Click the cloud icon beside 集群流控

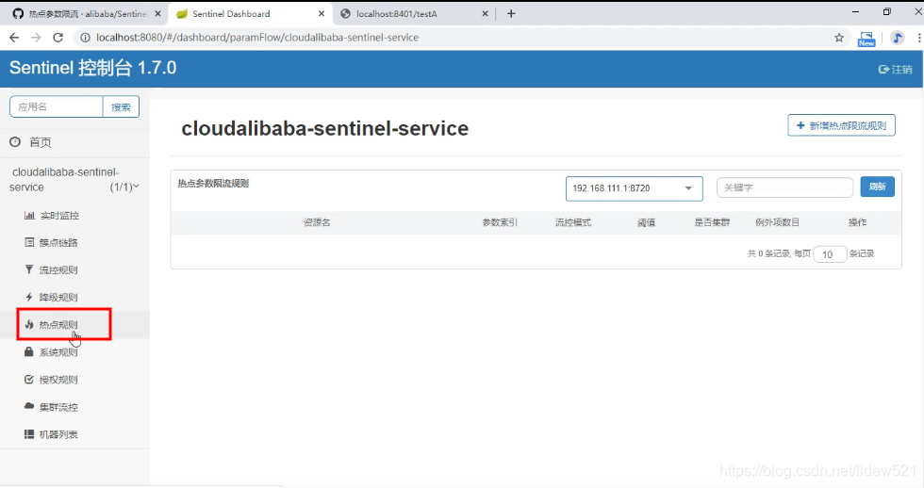(x=29, y=406)
